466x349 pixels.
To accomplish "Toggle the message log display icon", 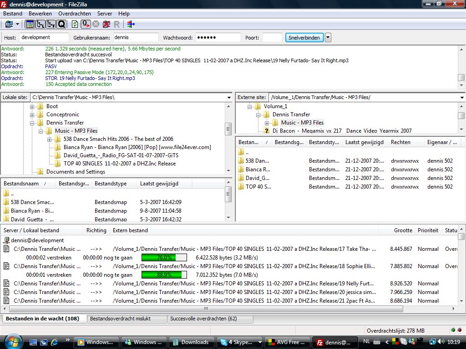I will pos(30,24).
